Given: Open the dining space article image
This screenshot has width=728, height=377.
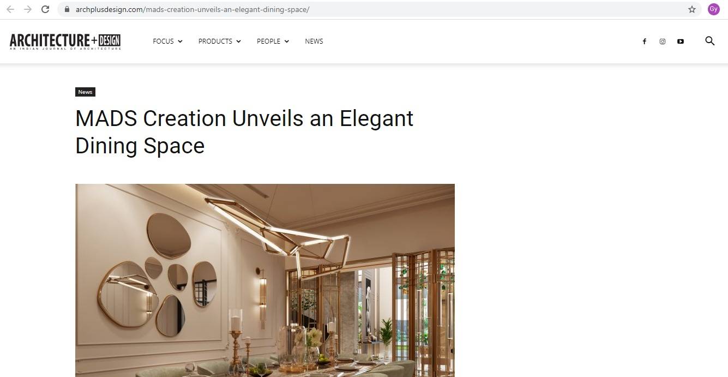Looking at the screenshot, I should click(265, 280).
